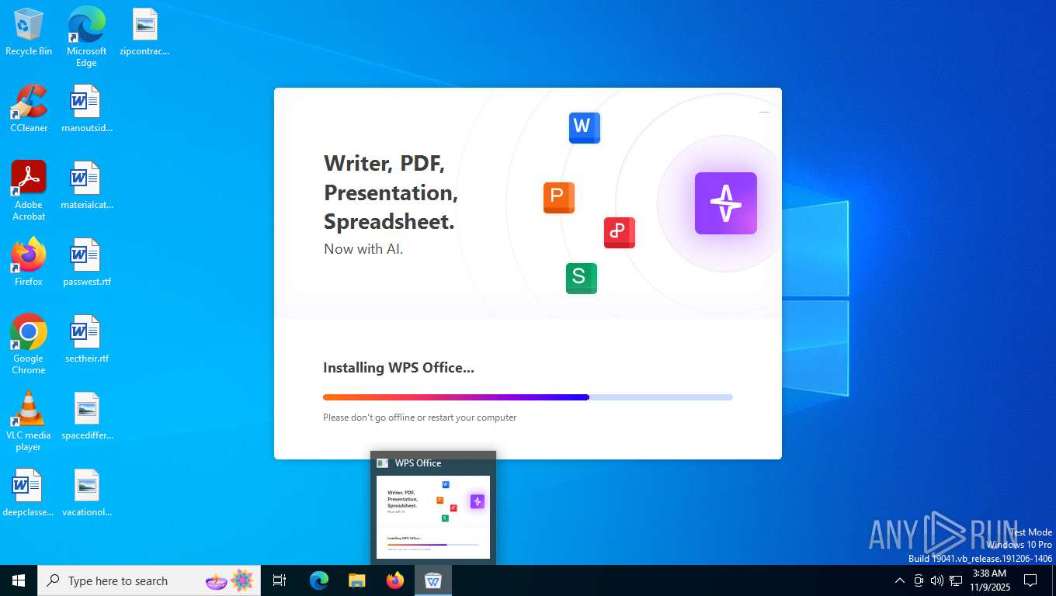Select the Adobe Acrobat desktop shortcut
The height and width of the screenshot is (596, 1056).
(29, 191)
